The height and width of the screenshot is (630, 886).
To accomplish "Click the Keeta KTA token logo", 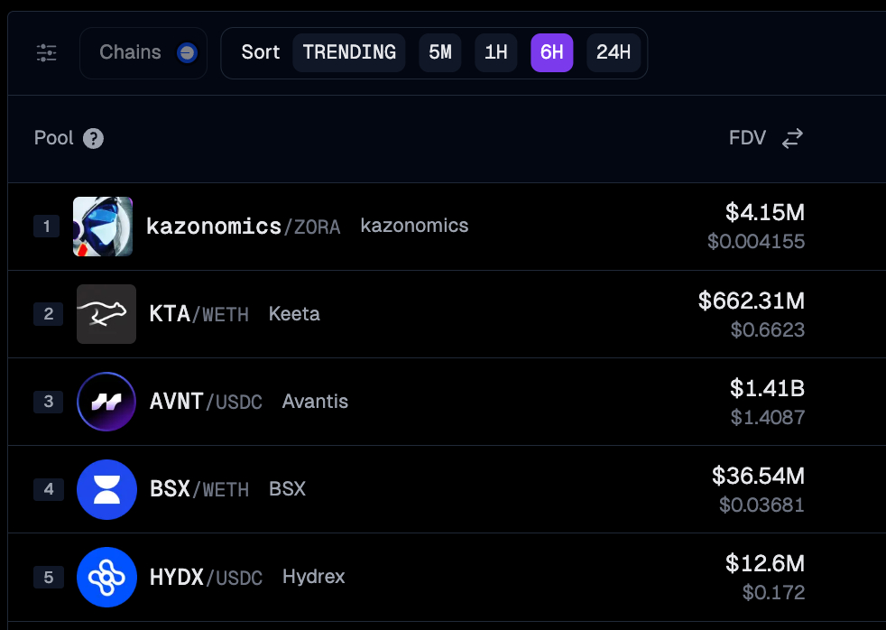I will click(x=106, y=314).
